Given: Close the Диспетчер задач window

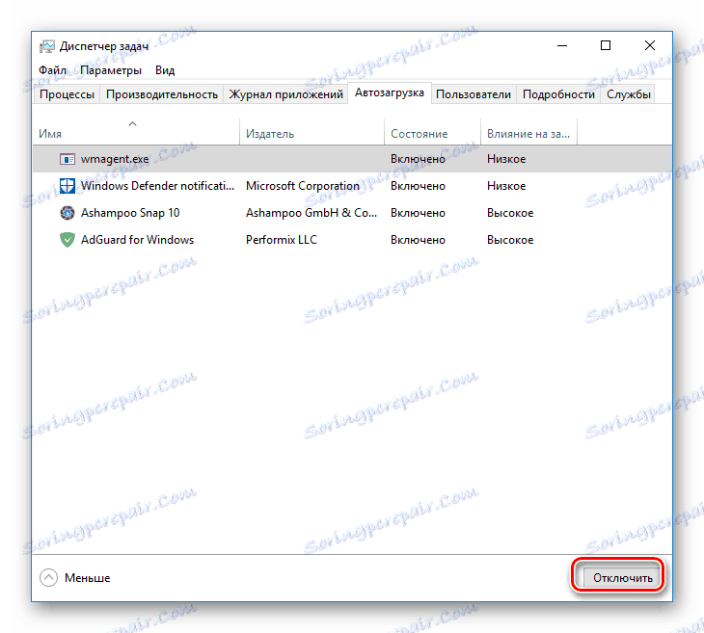Looking at the screenshot, I should (x=650, y=45).
